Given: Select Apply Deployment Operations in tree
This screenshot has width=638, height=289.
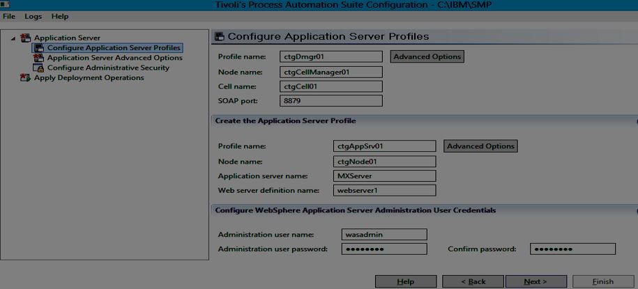Looking at the screenshot, I should (89, 77).
